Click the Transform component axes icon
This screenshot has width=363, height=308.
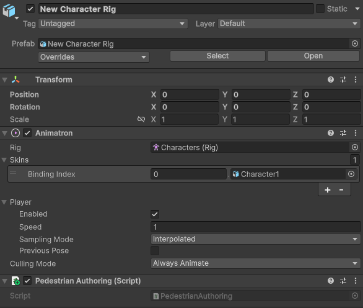[15, 79]
